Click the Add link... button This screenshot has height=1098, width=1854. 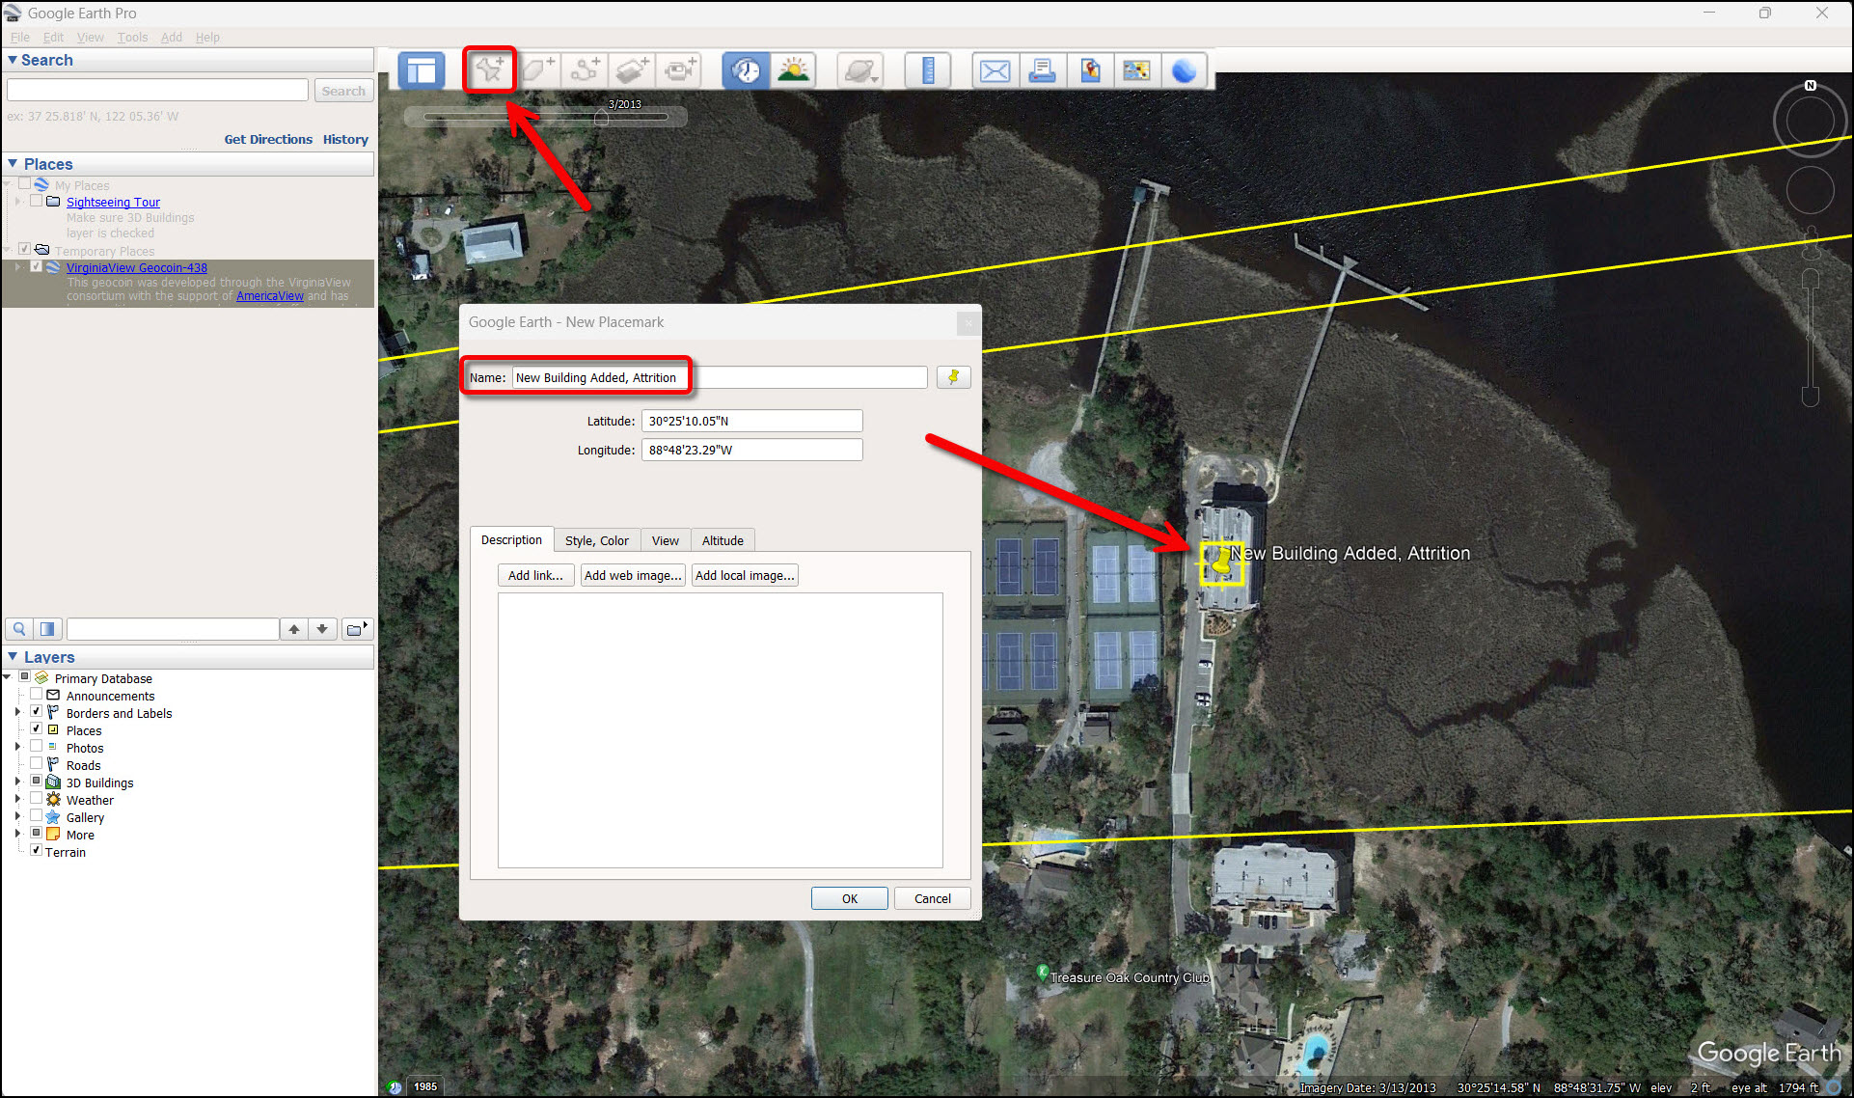(535, 575)
